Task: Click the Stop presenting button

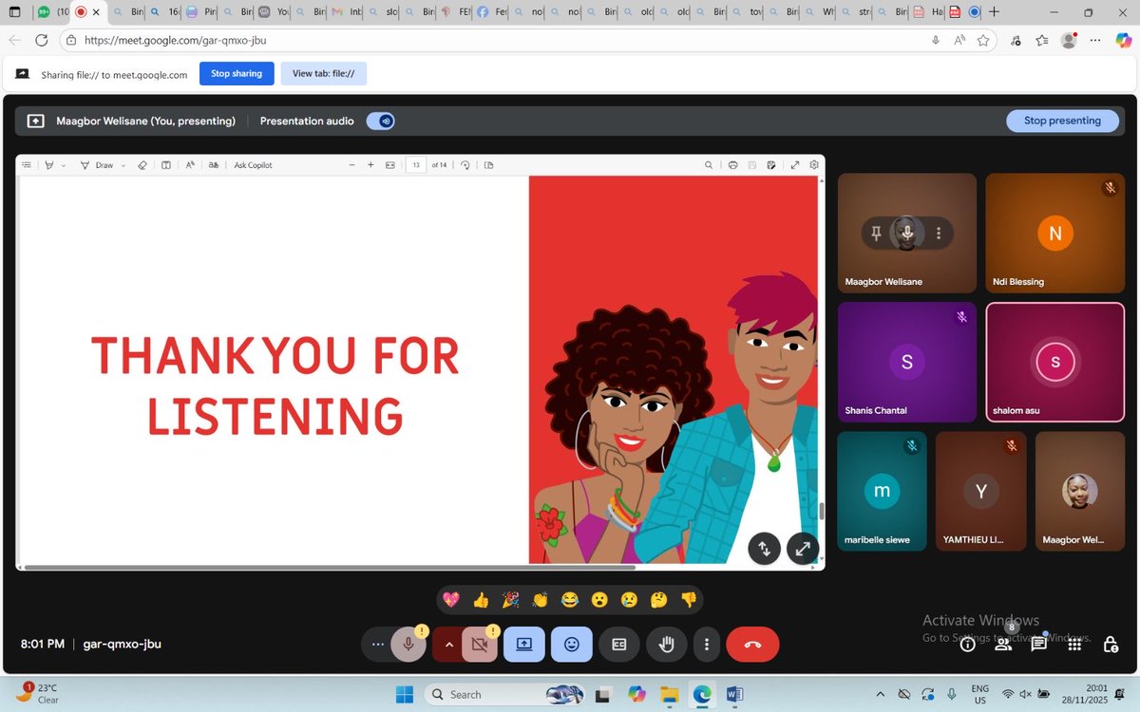Action: tap(1062, 121)
